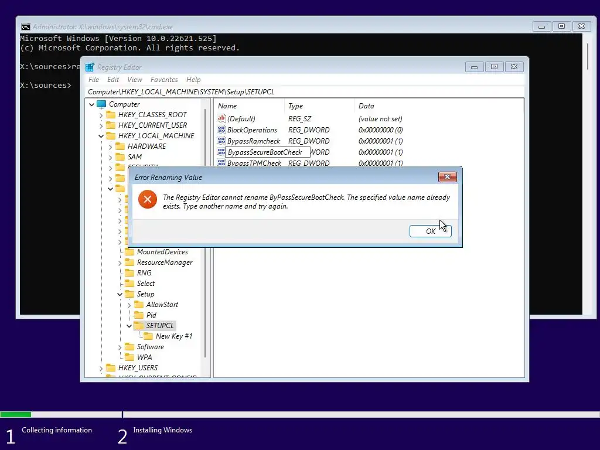Viewport: 600px width, 450px height.
Task: Select the MountedDevices folder icon
Action: point(129,252)
